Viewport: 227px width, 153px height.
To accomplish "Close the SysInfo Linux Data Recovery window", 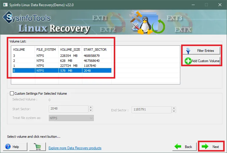I will pyautogui.click(x=220, y=5).
